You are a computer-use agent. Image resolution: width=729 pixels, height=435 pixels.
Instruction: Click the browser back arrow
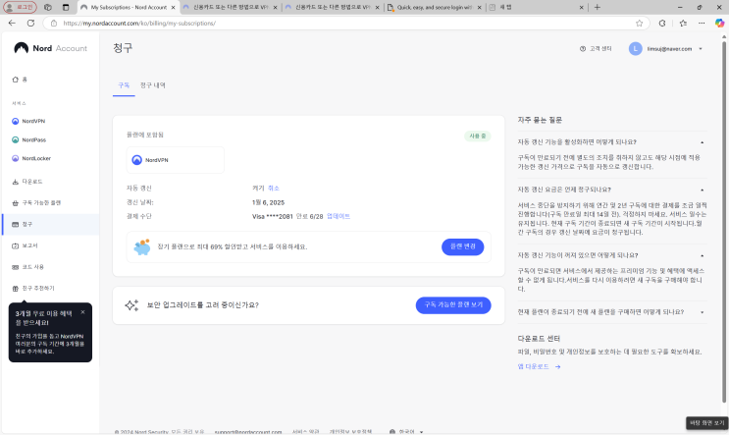click(x=12, y=23)
